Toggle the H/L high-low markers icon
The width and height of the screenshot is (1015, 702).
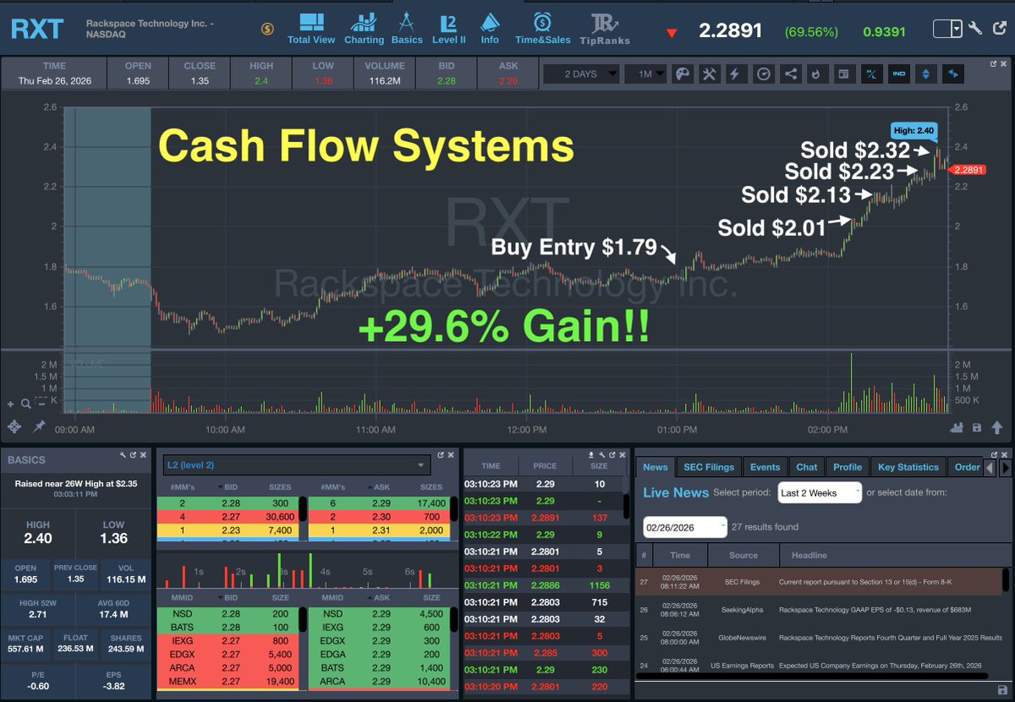click(x=871, y=74)
